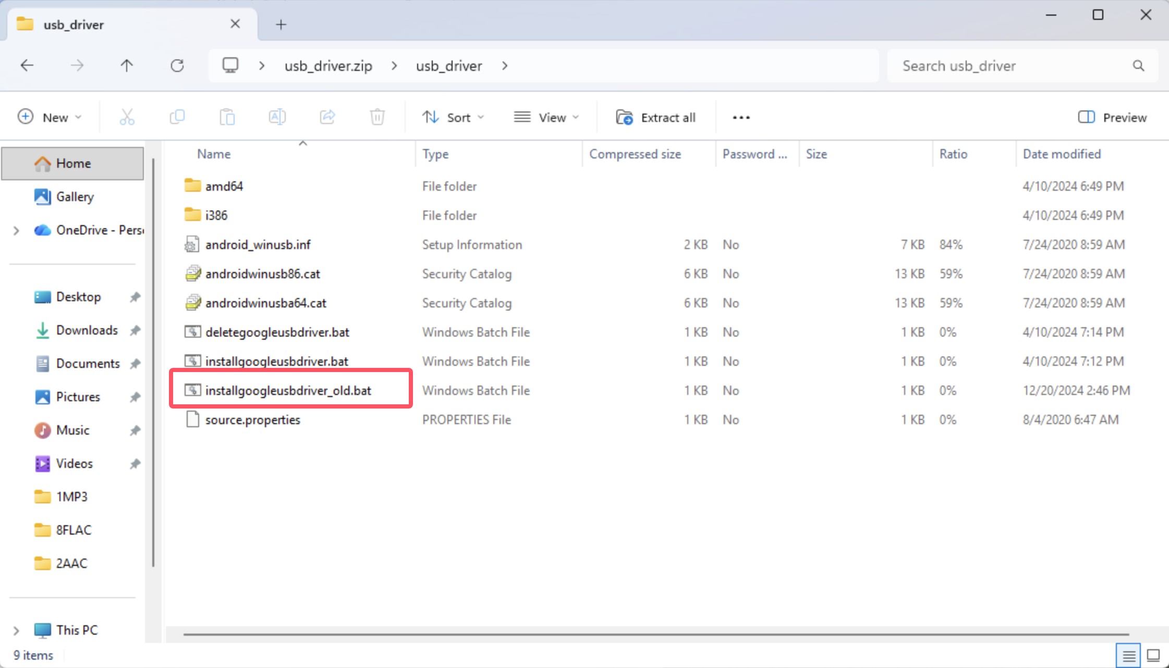
Task: Expand the OneDrive - Personal tree node
Action: point(16,230)
